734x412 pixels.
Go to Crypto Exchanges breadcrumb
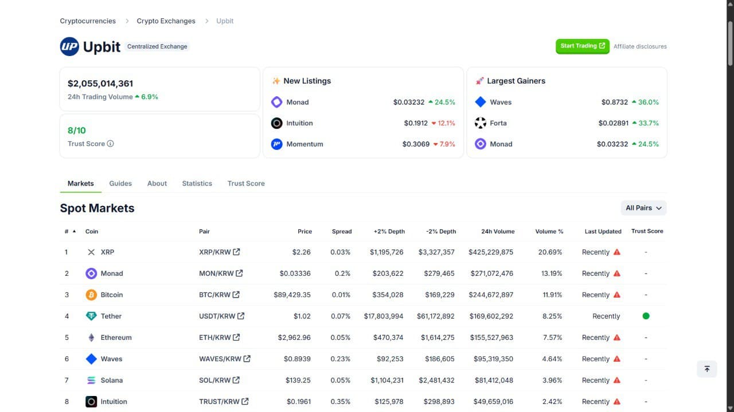click(166, 21)
